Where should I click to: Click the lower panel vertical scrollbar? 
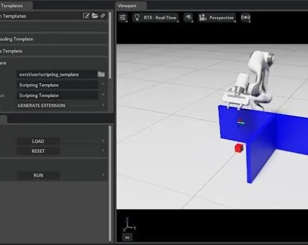[x=110, y=183]
